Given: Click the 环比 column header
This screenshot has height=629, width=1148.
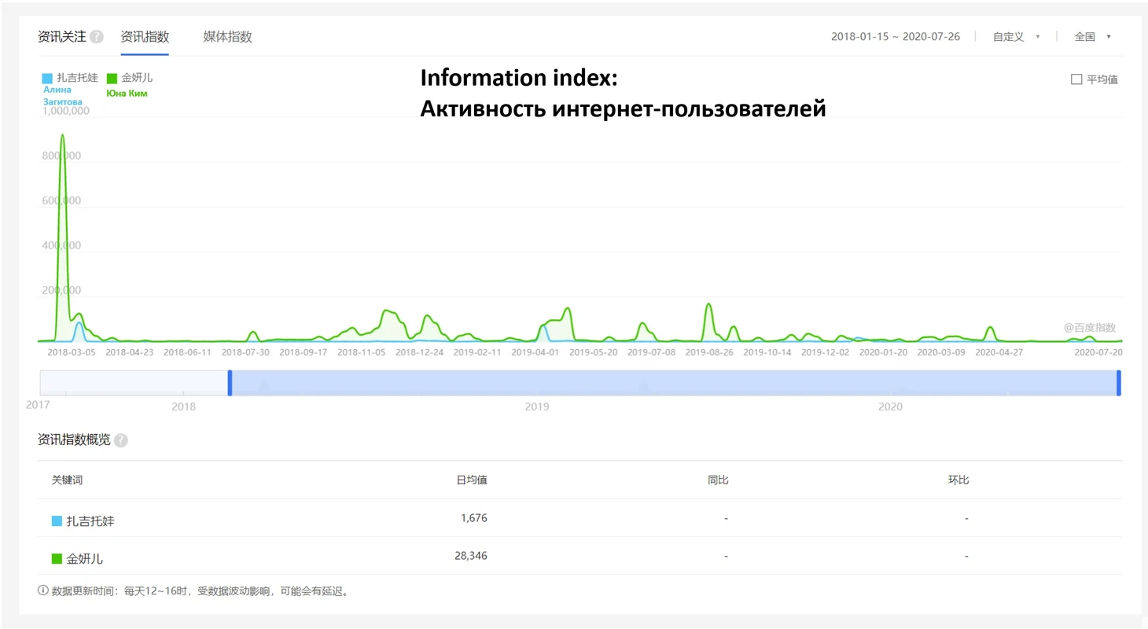Looking at the screenshot, I should click(959, 480).
